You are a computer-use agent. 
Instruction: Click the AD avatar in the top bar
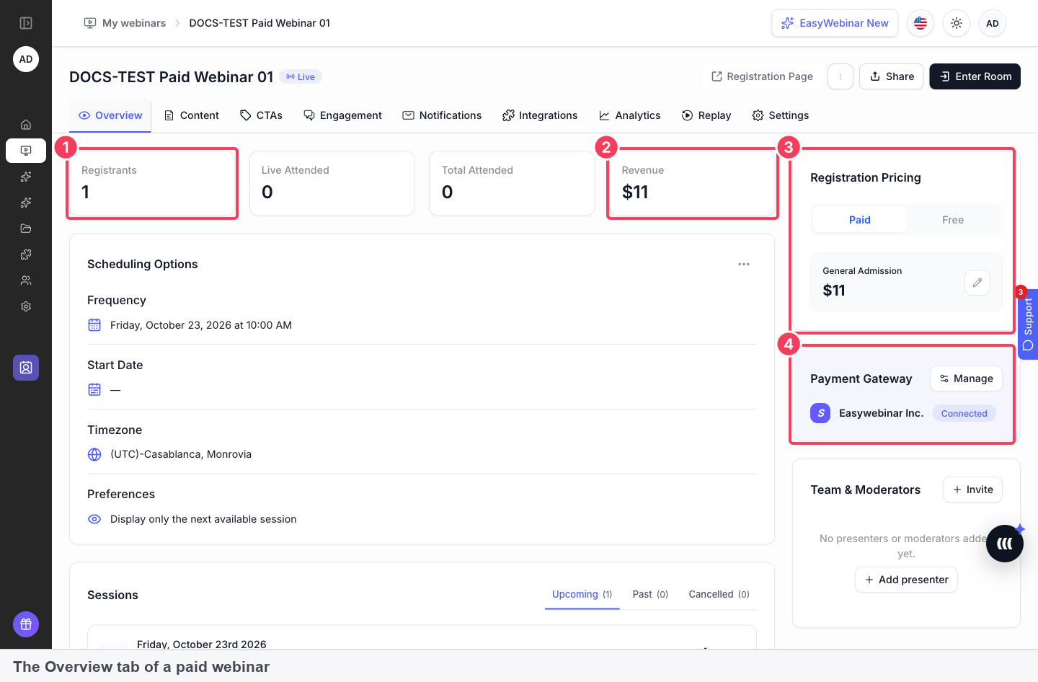993,23
